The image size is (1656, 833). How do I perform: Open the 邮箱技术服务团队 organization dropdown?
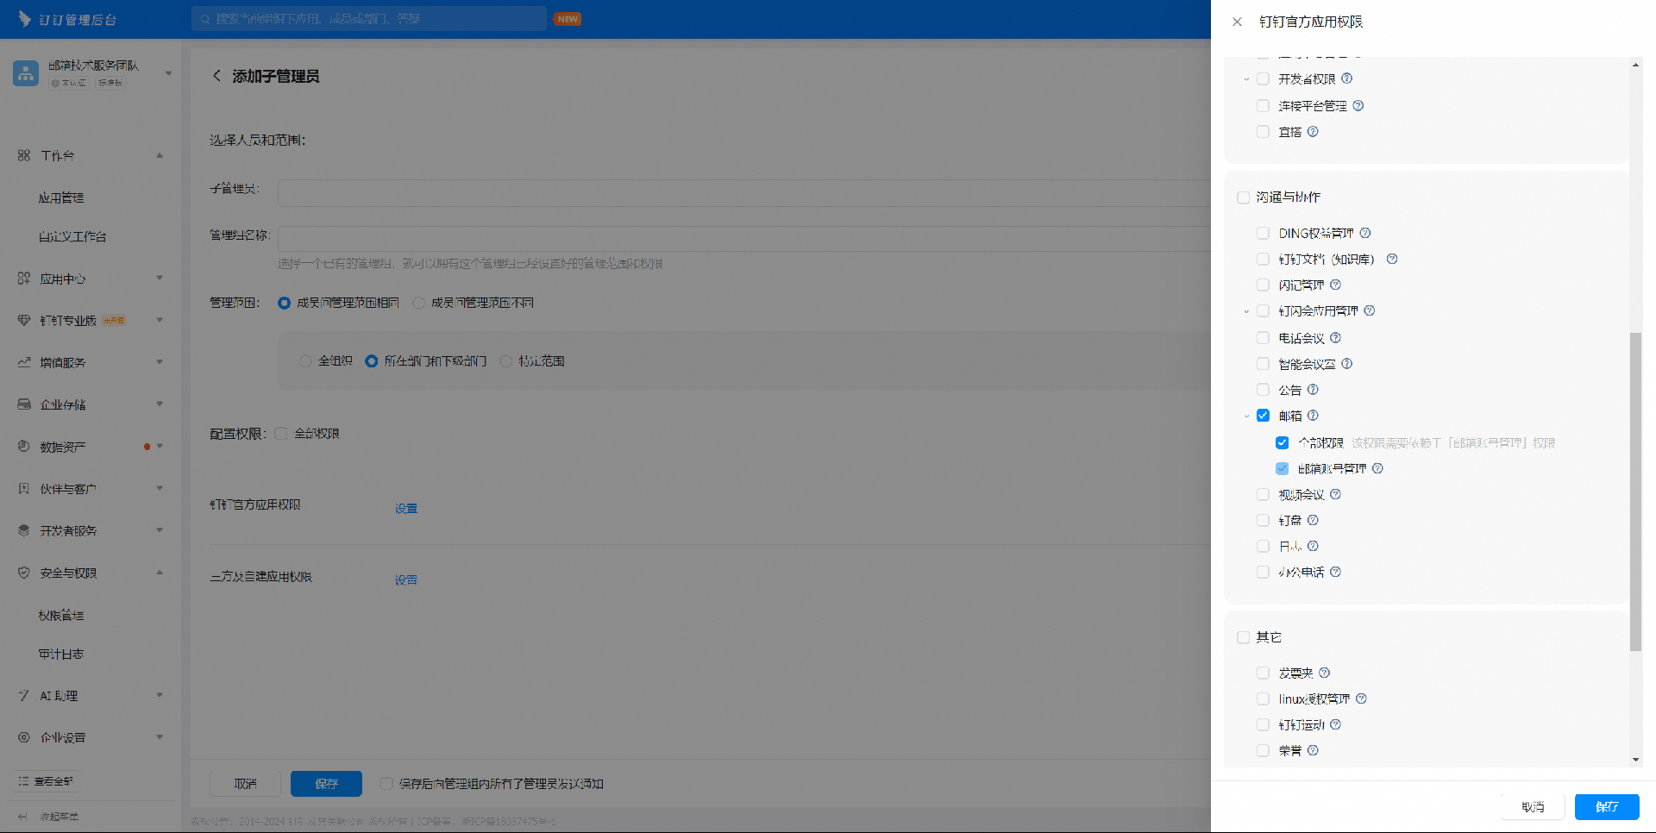click(169, 73)
